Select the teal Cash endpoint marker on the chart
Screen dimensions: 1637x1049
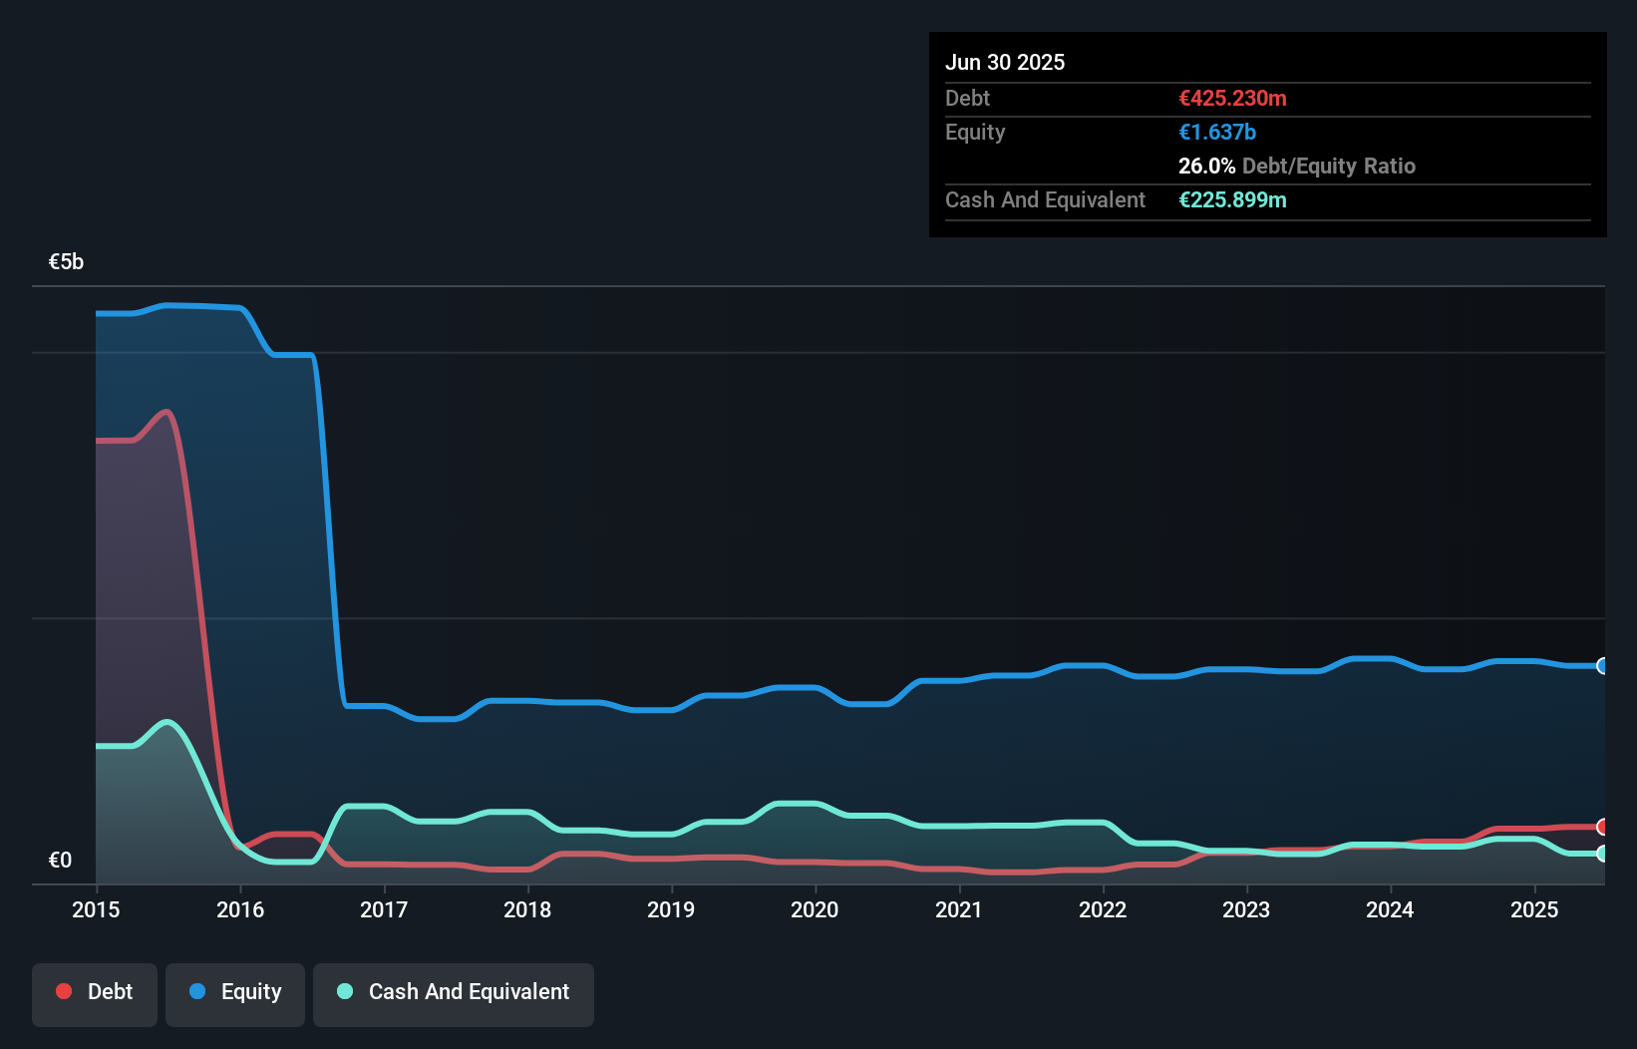click(1601, 854)
